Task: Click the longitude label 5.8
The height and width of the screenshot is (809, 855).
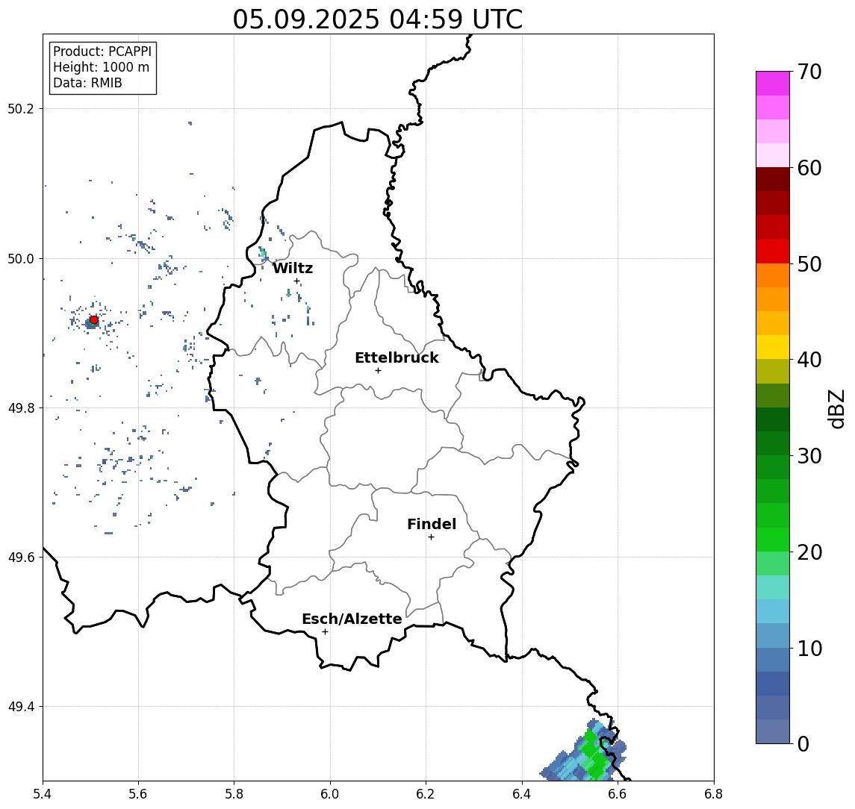Action: click(234, 794)
